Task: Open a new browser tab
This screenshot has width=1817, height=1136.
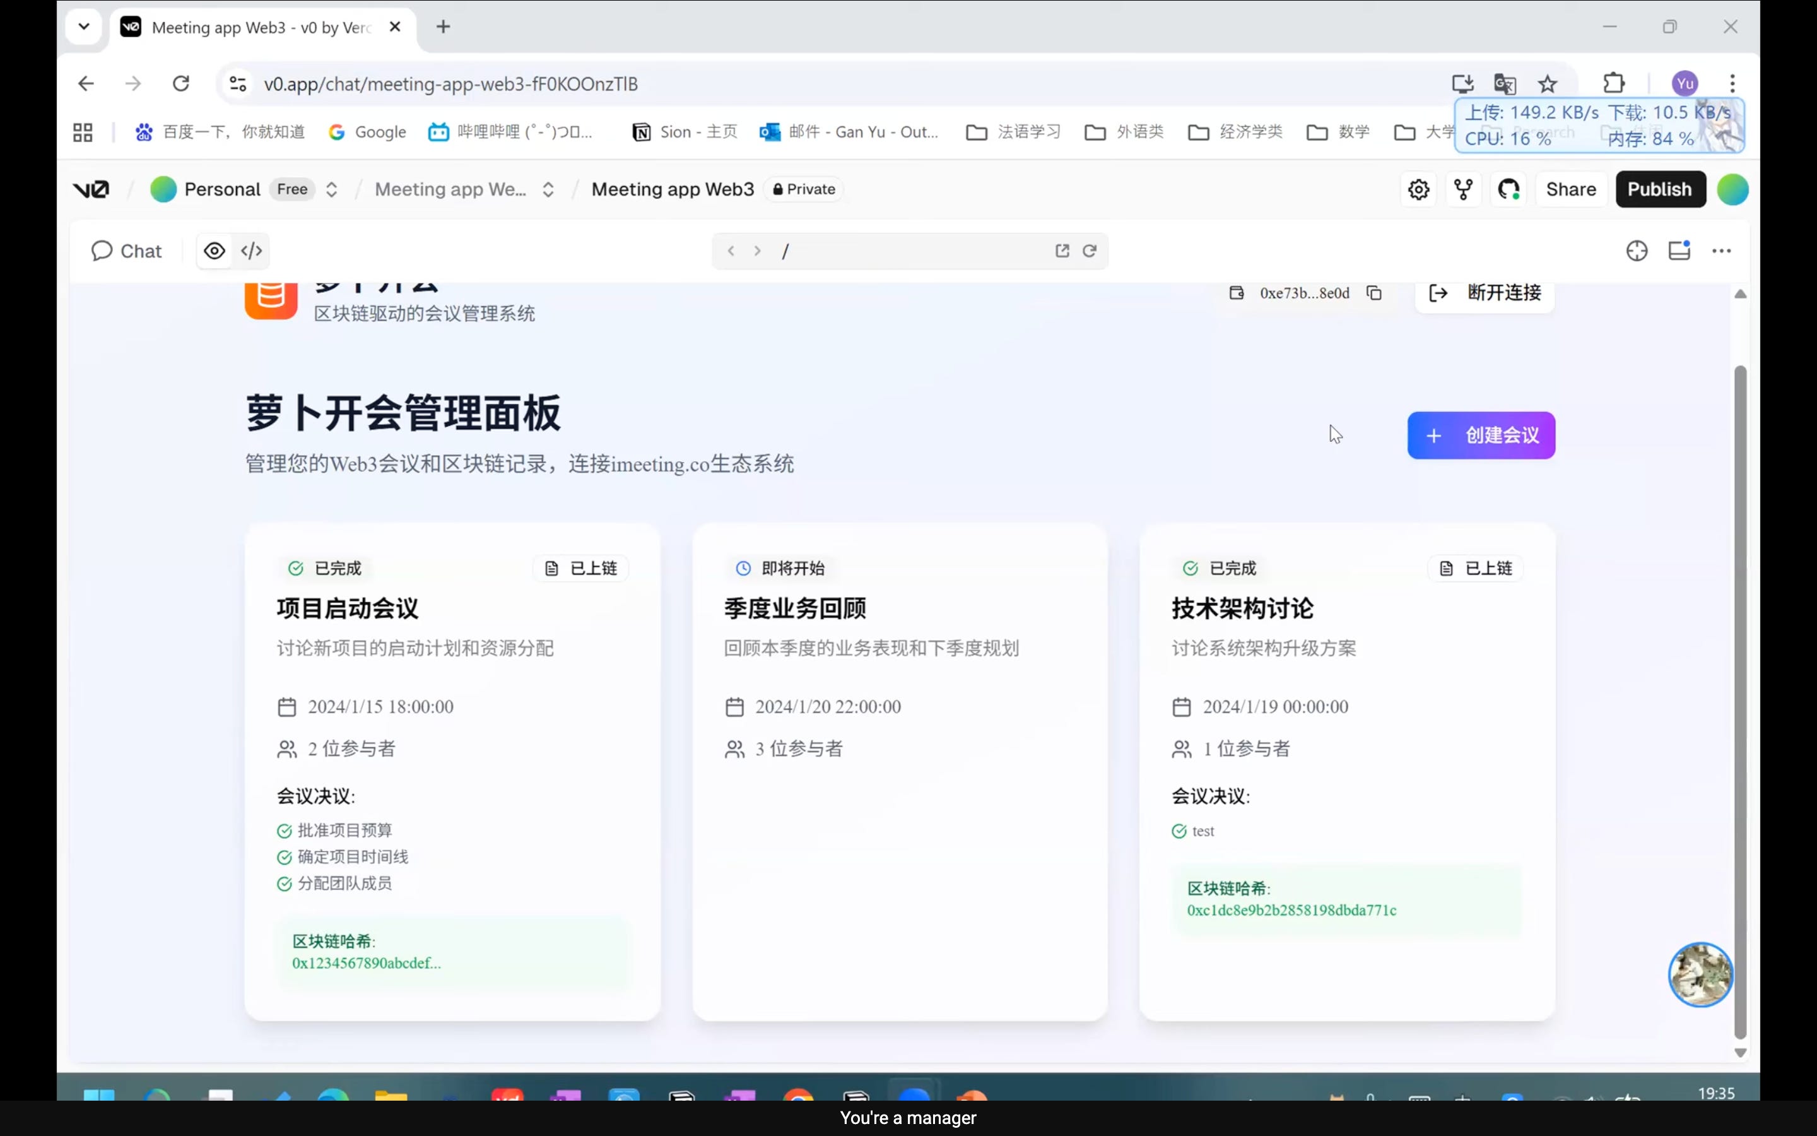Action: click(x=444, y=27)
